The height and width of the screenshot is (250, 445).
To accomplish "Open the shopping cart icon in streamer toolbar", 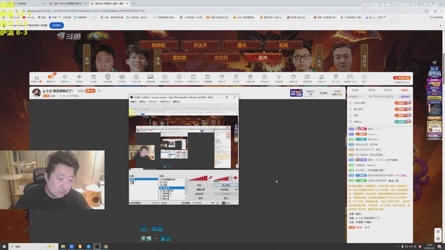I will click(279, 77).
